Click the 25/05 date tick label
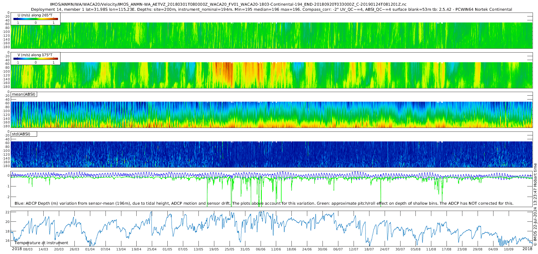The image size is (538, 254). 230,249
